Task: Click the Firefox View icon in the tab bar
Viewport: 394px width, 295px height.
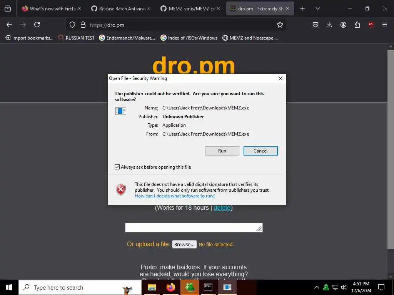Action: (x=8, y=8)
